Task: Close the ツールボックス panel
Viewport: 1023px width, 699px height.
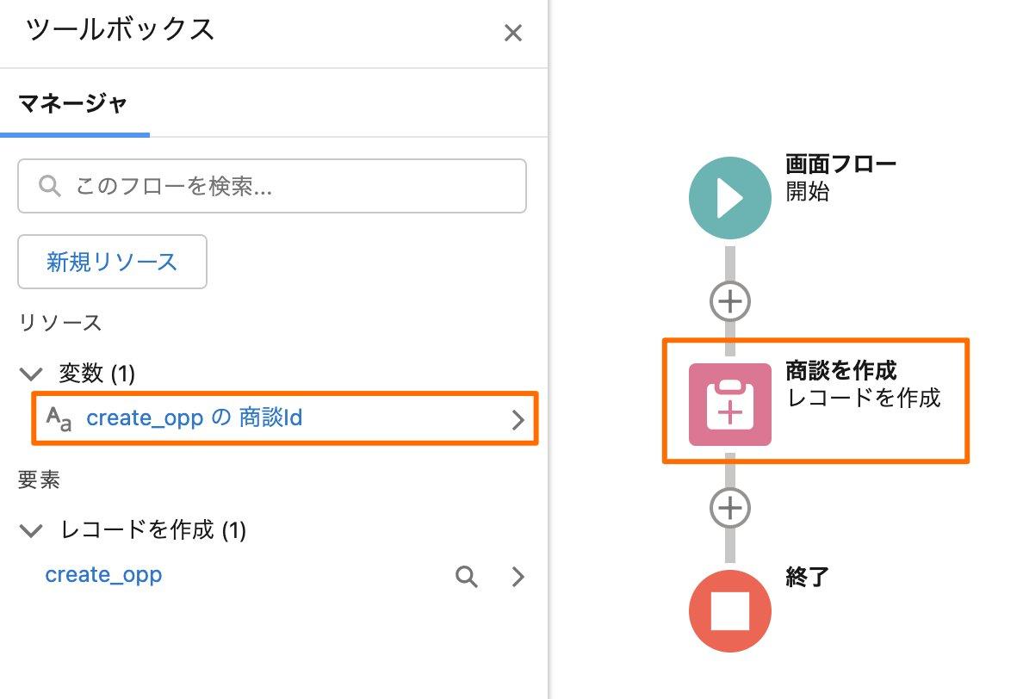Action: pos(513,33)
